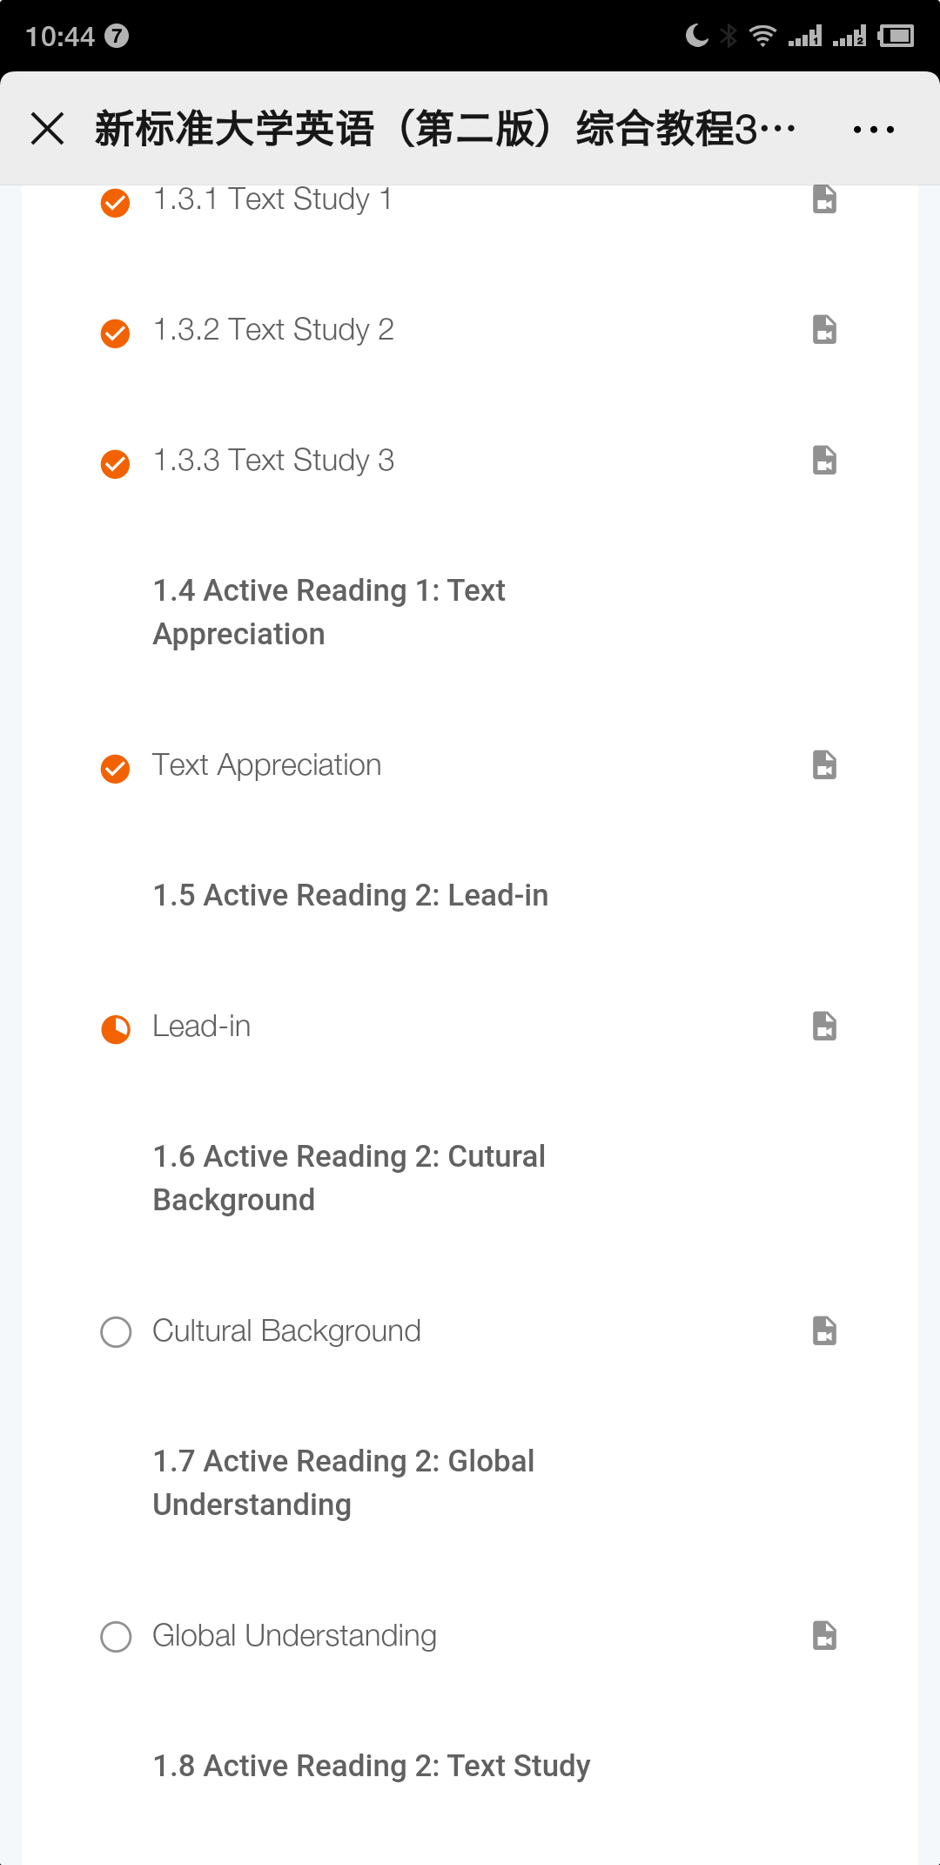
Task: Click the empty circle next to Global Understanding
Action: pyautogui.click(x=116, y=1637)
